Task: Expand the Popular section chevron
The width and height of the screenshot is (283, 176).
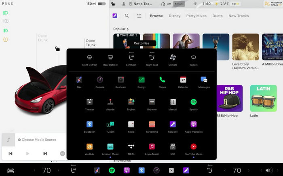Action: 128,29
